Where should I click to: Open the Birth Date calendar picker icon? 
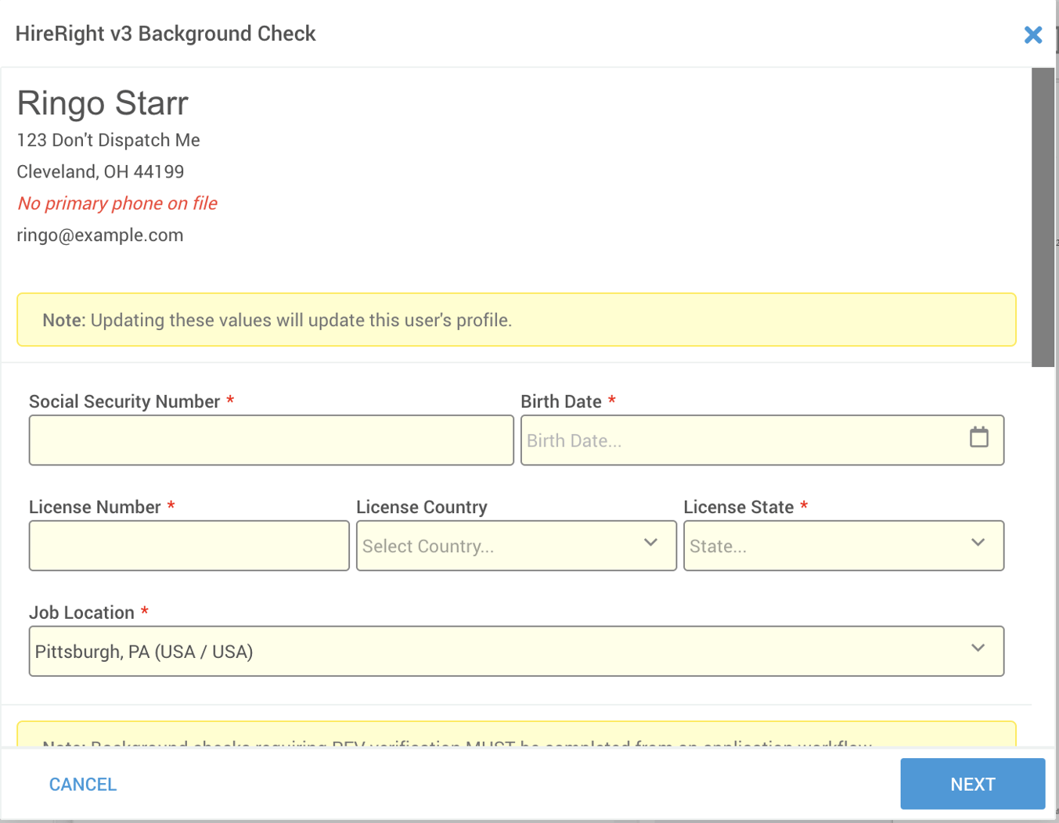pos(978,437)
